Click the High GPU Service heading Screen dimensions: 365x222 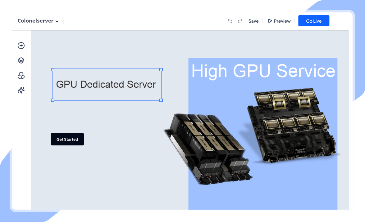tap(263, 71)
